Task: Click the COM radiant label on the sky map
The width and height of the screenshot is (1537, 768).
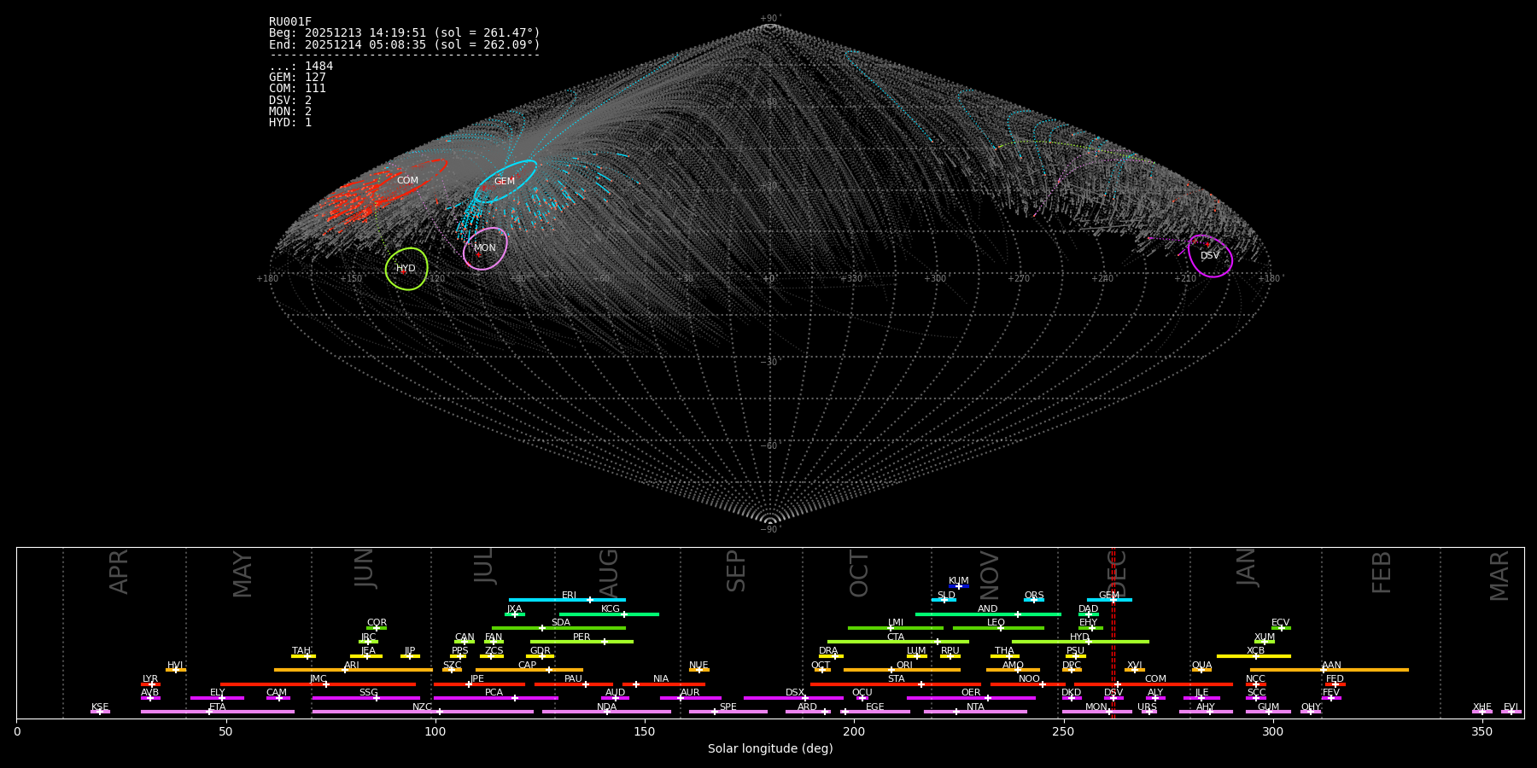Action: (x=407, y=180)
